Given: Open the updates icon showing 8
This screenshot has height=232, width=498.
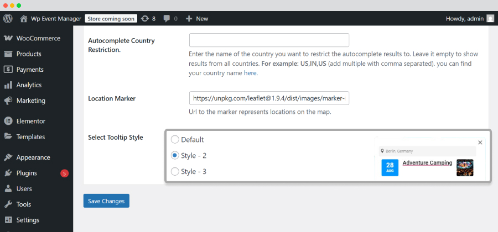Looking at the screenshot, I should coord(145,19).
